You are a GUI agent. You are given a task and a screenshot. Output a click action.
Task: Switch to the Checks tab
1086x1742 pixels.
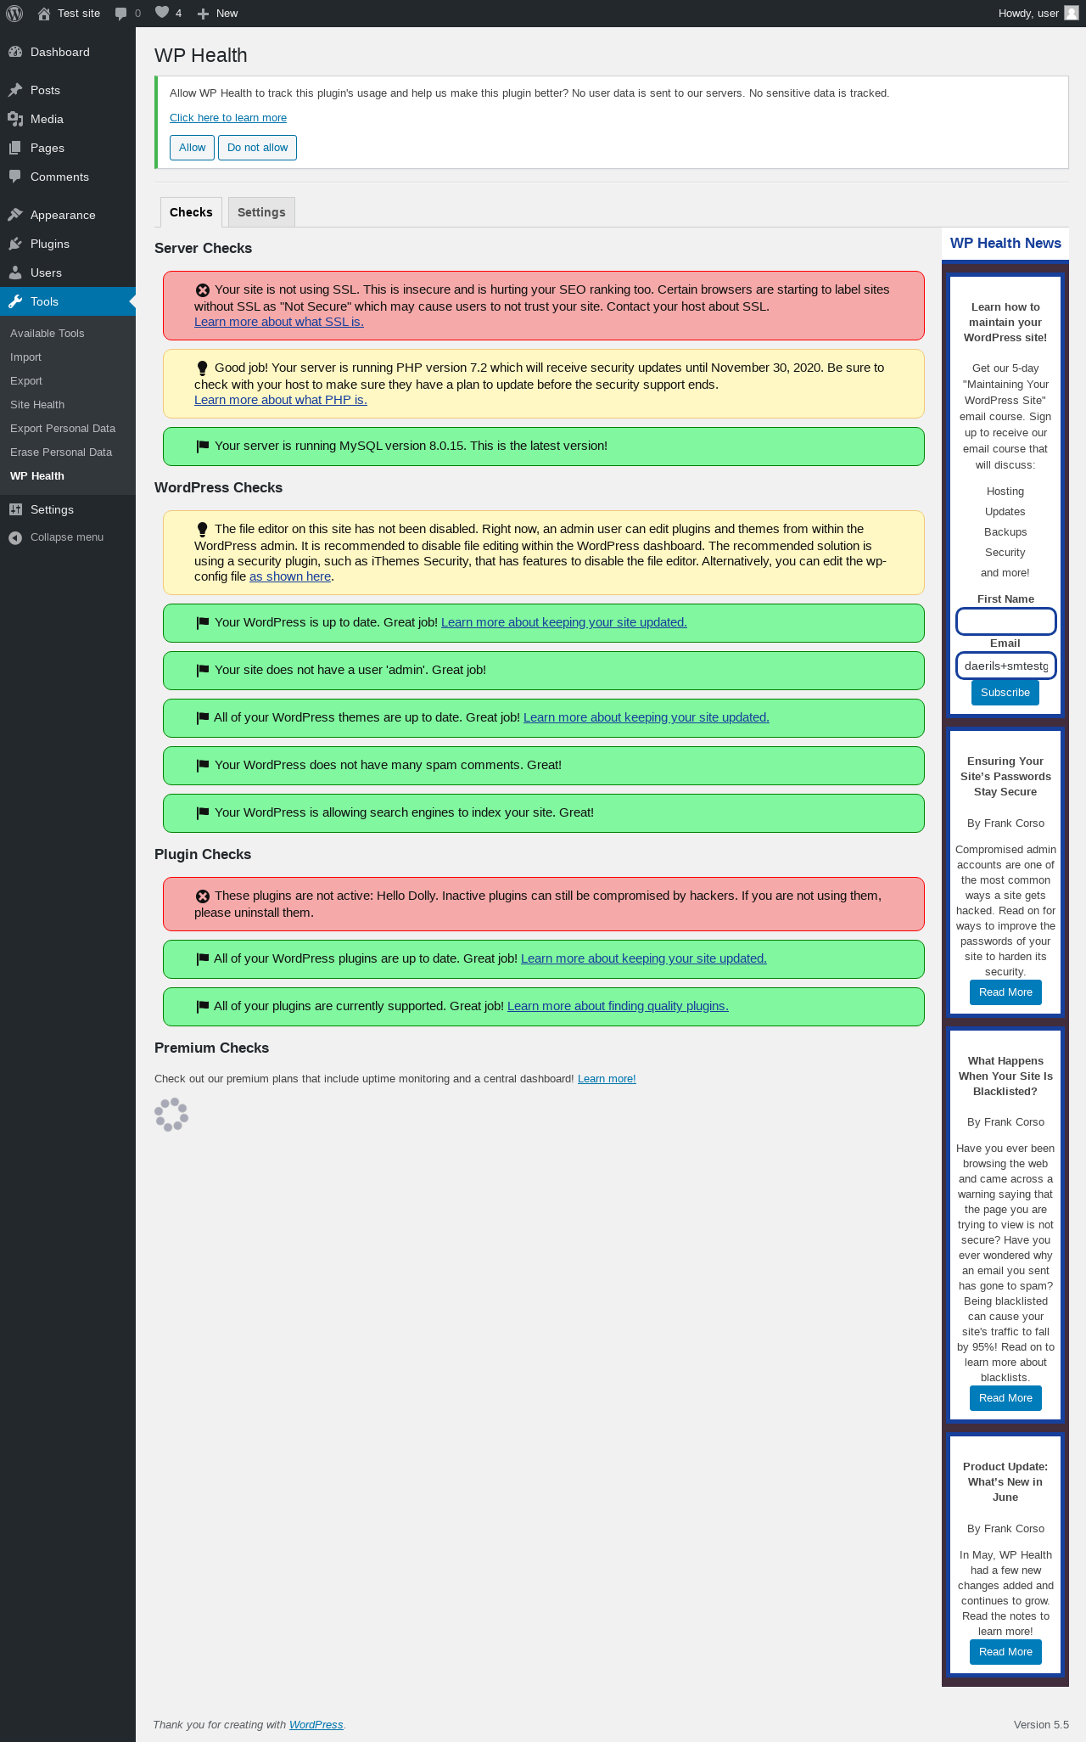[191, 212]
